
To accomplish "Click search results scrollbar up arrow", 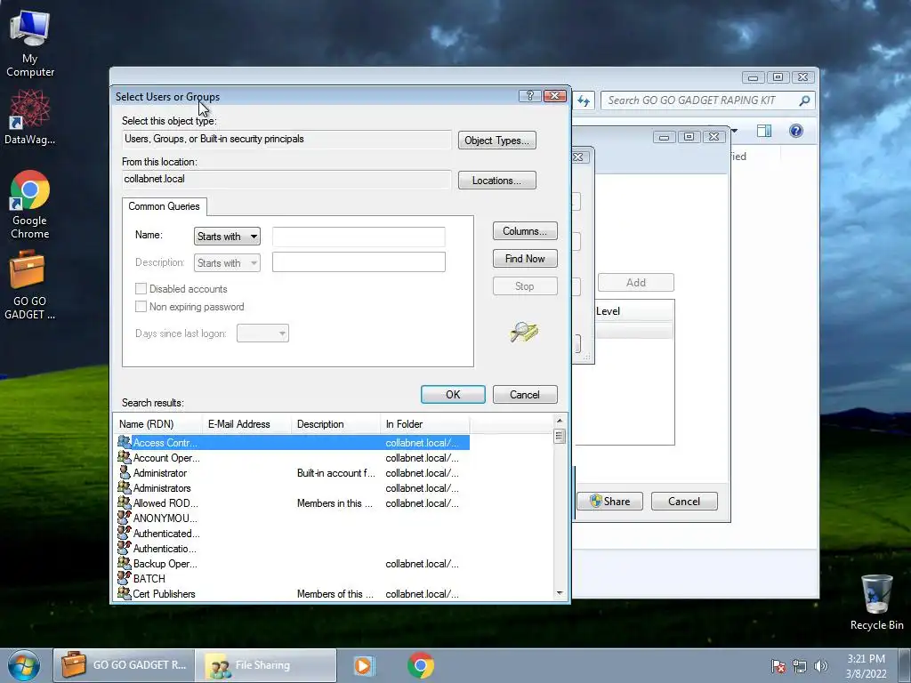I will [x=560, y=421].
